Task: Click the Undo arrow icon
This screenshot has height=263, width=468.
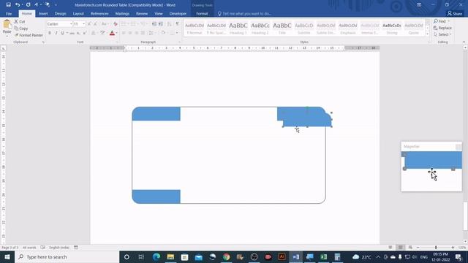Action: [18, 5]
